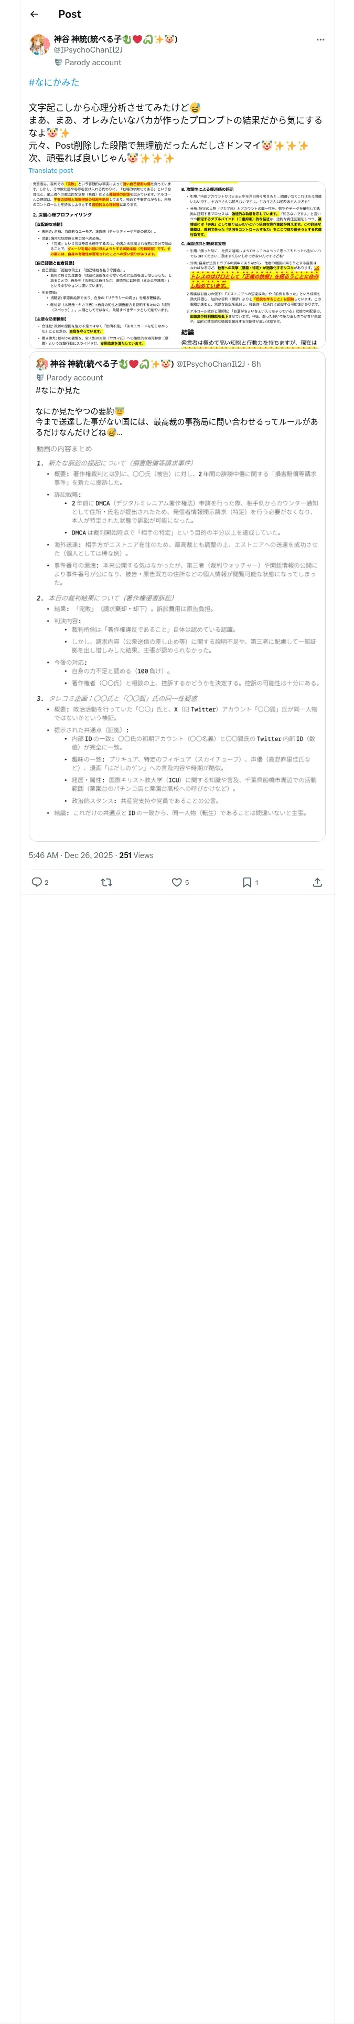354x2024 pixels.
Task: Click the repost arrows icon
Action: [106, 882]
